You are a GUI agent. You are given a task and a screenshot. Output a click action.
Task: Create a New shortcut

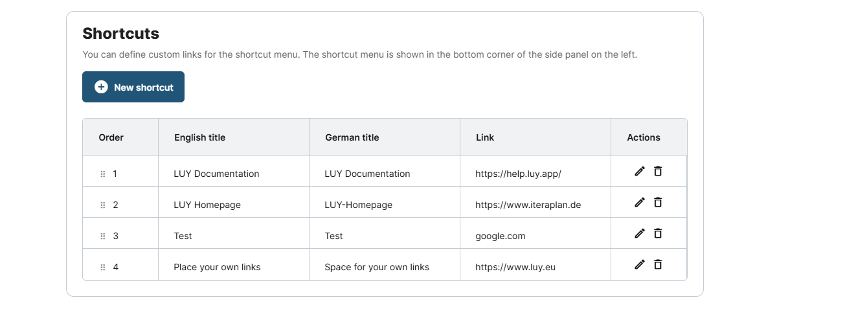point(133,87)
